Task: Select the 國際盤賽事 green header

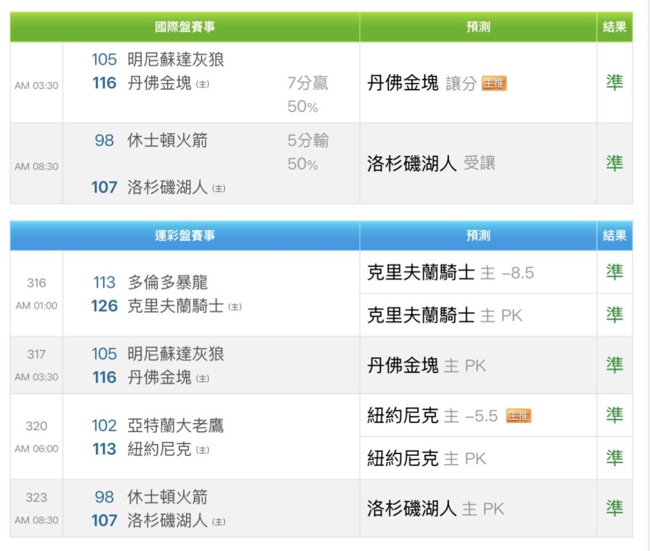Action: point(185,27)
